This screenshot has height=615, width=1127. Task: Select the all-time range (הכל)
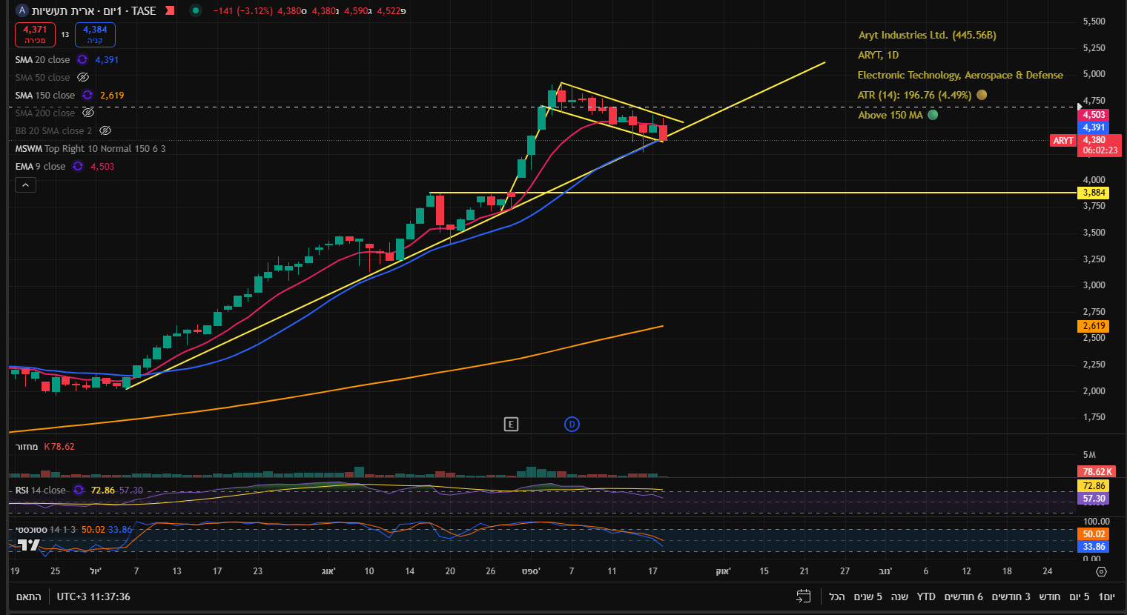[837, 596]
